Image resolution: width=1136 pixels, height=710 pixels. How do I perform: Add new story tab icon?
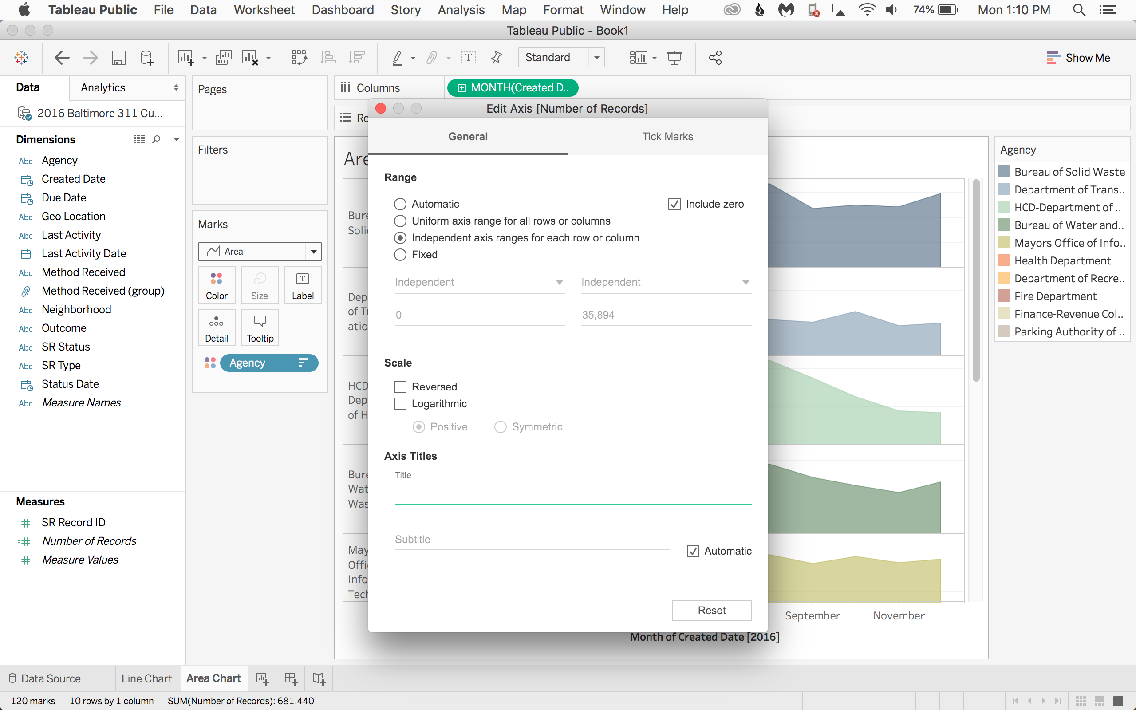pos(319,678)
